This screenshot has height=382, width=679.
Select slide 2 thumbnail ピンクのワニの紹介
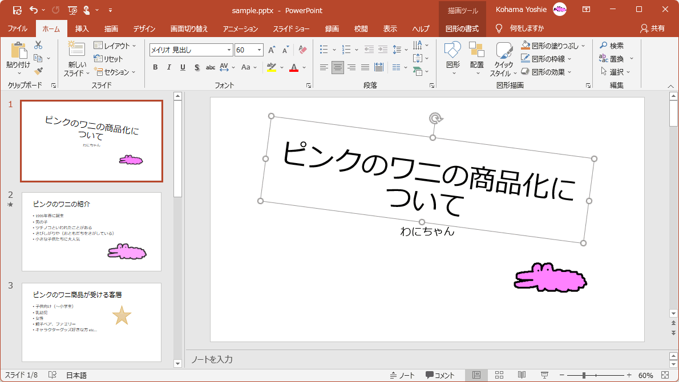click(x=91, y=231)
